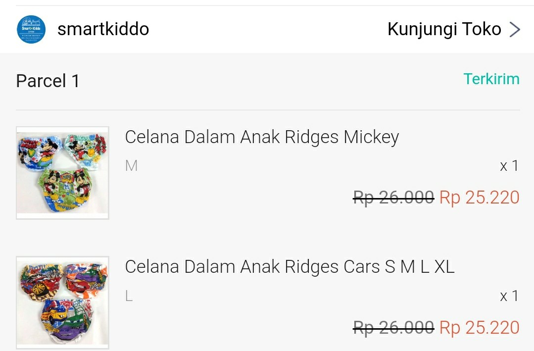534x351 pixels.
Task: Select the Parcel 1 heading
Action: point(48,81)
